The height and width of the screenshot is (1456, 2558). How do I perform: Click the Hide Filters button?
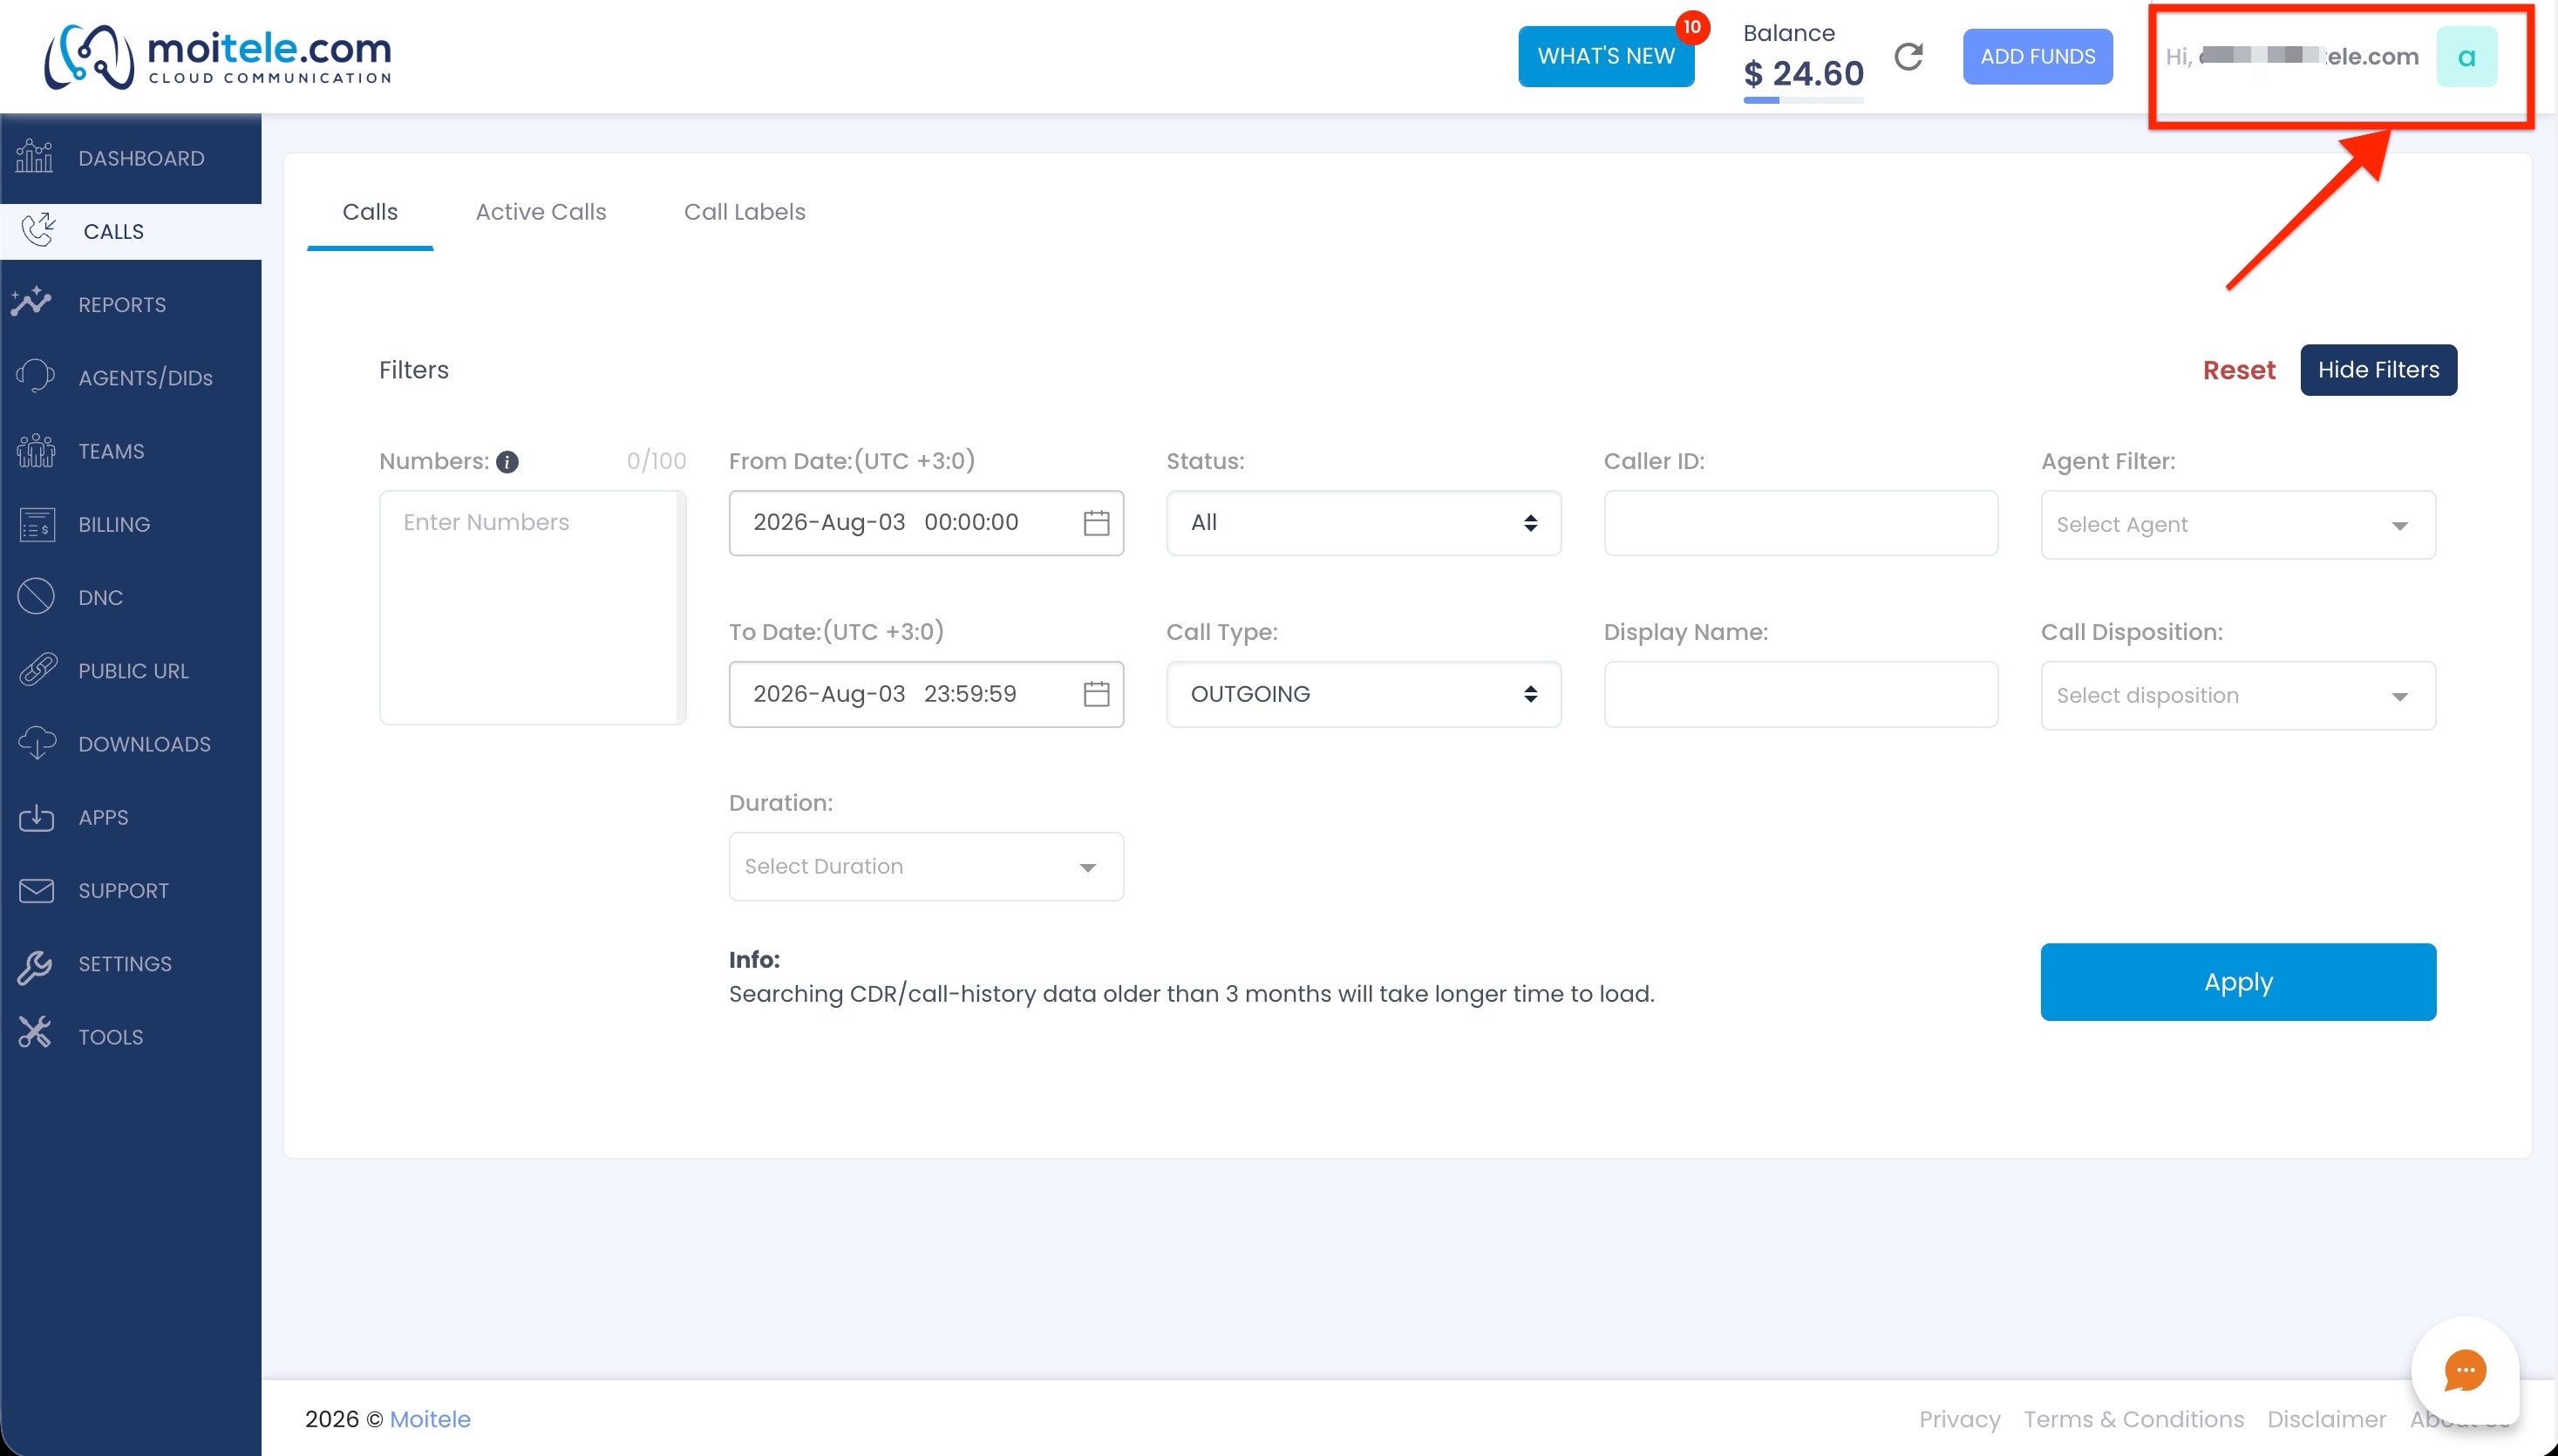tap(2379, 370)
